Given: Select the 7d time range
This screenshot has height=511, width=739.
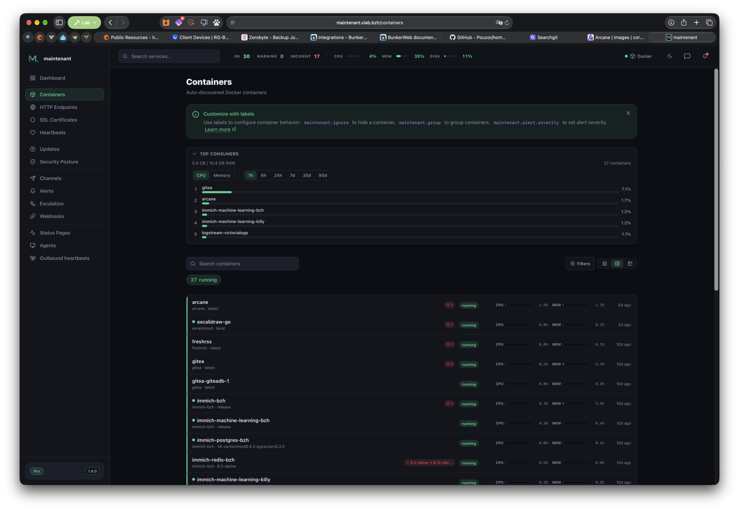Looking at the screenshot, I should [292, 175].
